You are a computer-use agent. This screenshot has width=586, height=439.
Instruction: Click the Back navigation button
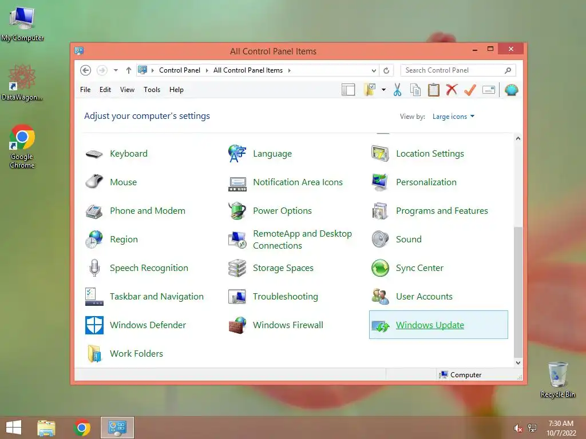coord(86,70)
